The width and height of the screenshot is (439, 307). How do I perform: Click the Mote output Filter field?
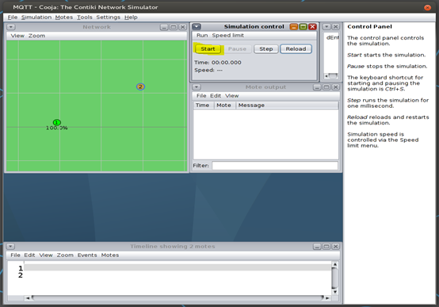[275, 166]
